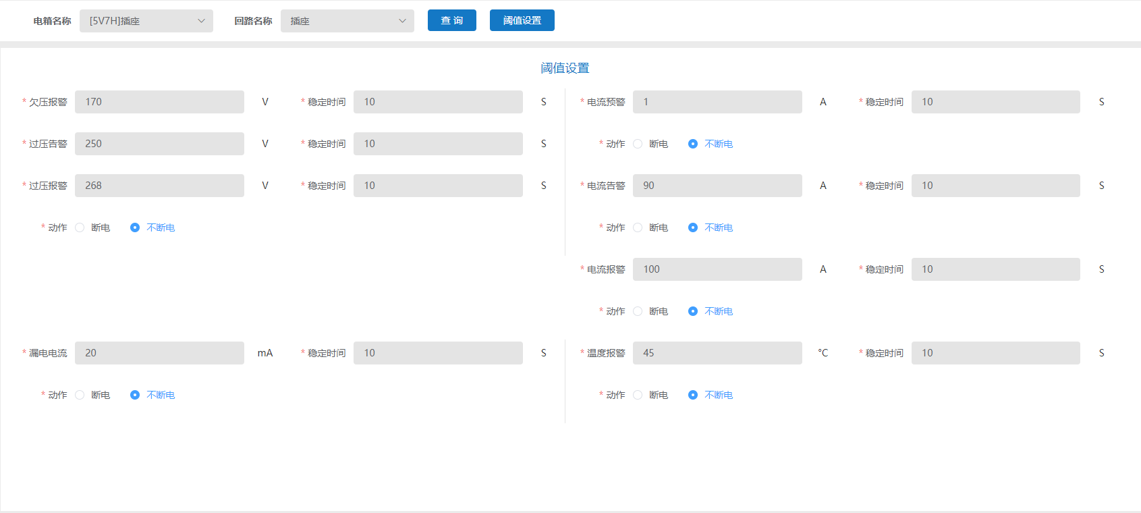
Task: Click the 过压告警 input with value 250
Action: (159, 144)
